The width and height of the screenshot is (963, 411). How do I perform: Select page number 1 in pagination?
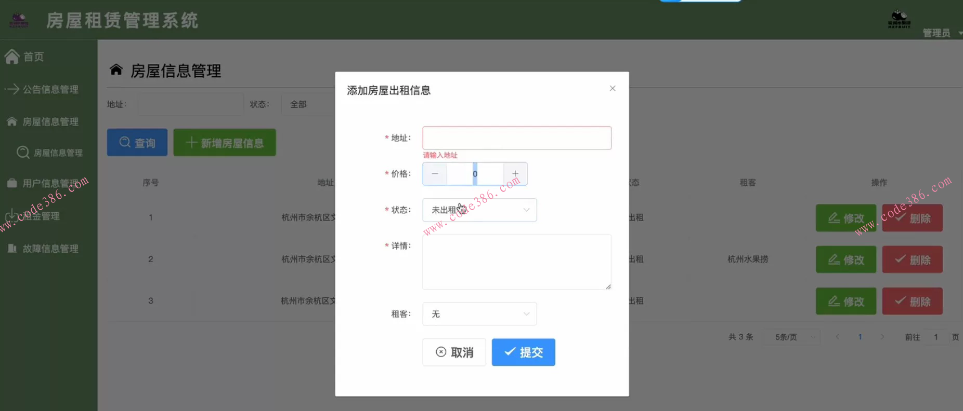click(860, 337)
